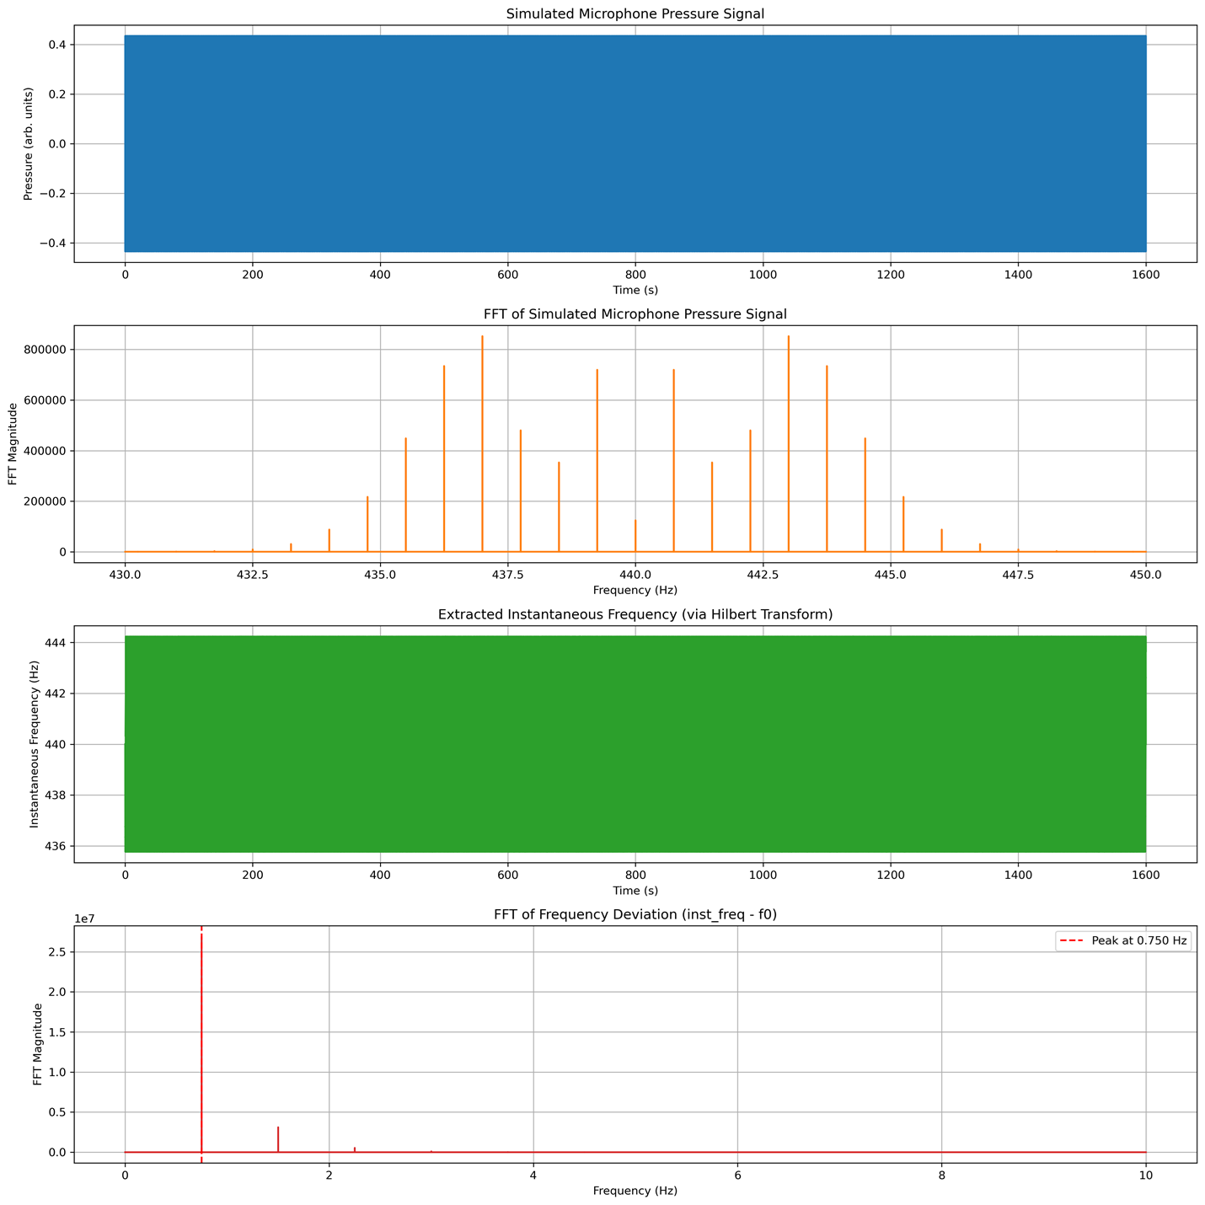Click the "800000" y-axis tick label
The image size is (1205, 1205).
click(46, 350)
